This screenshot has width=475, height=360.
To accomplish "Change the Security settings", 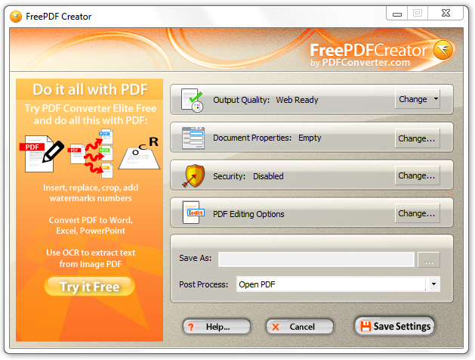I will tap(417, 175).
